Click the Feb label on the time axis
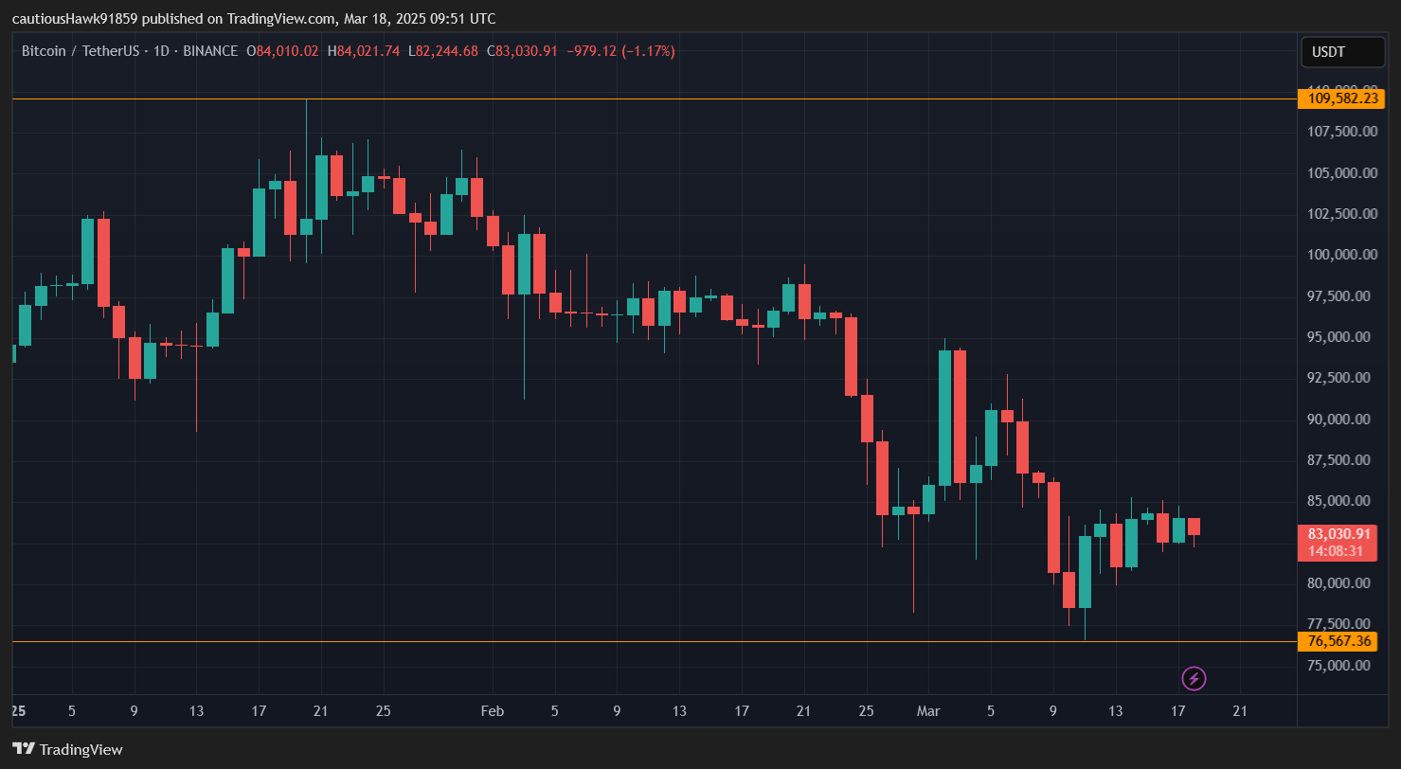This screenshot has width=1401, height=769. point(492,711)
